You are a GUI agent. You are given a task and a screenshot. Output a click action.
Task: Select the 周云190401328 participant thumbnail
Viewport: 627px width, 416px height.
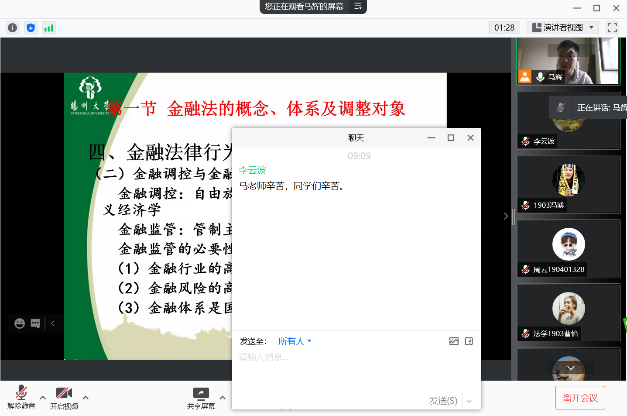pos(569,249)
